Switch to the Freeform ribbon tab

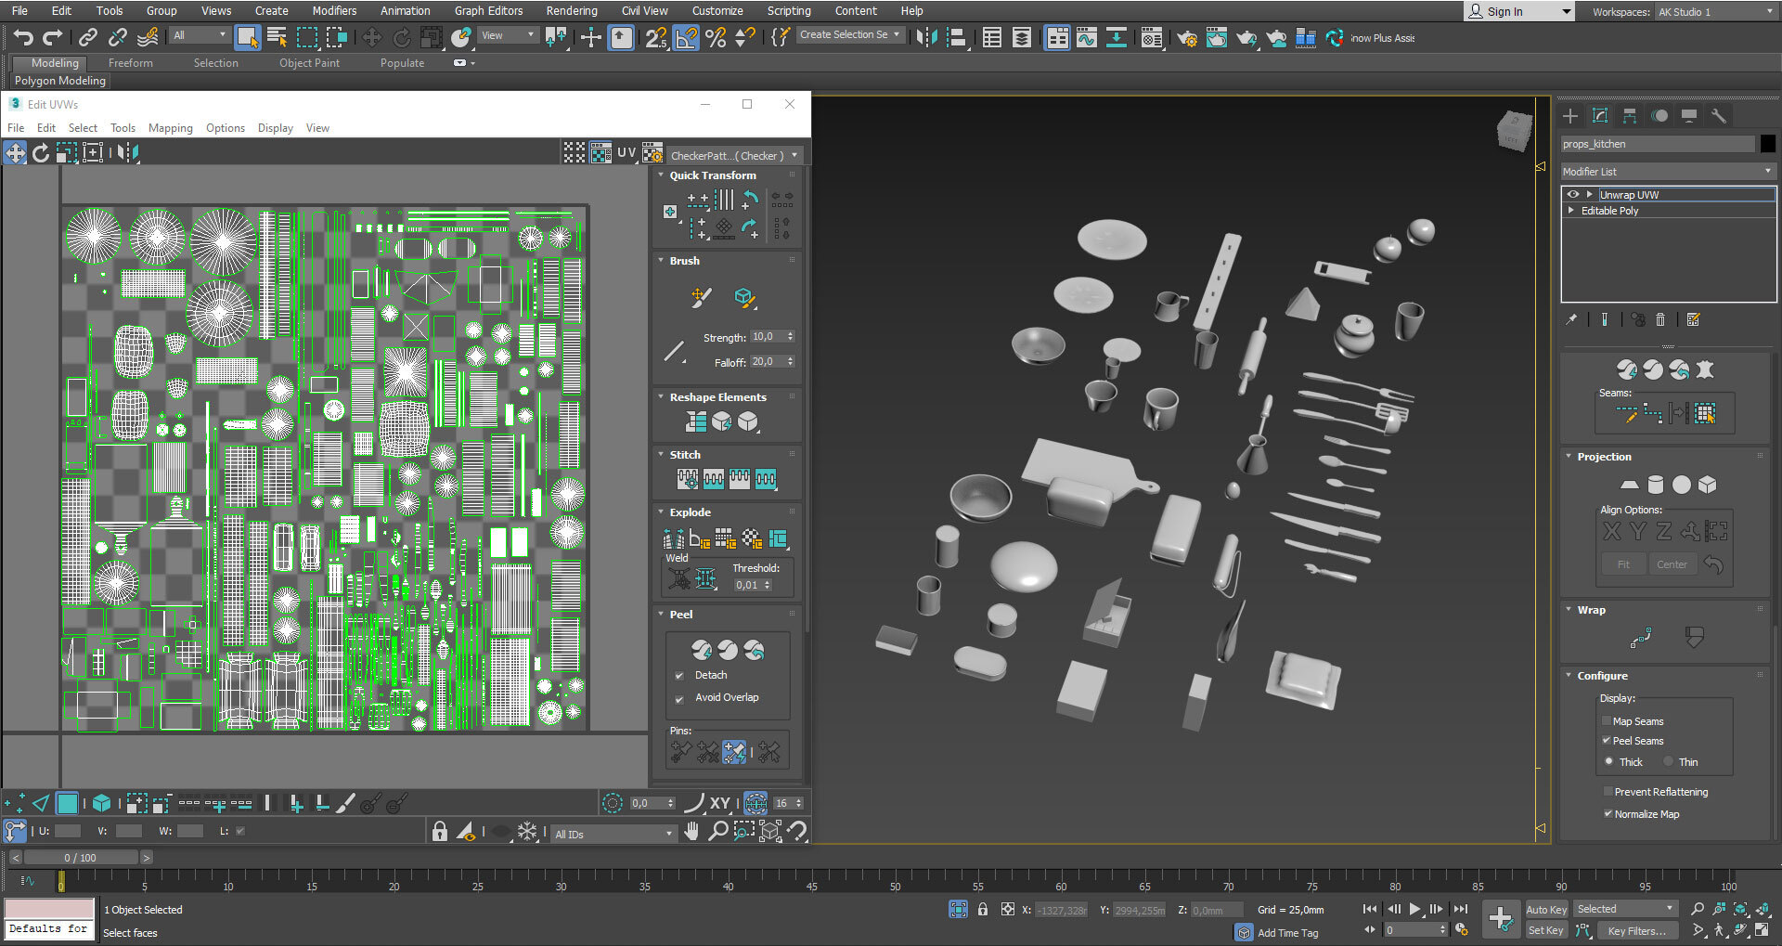(x=130, y=63)
